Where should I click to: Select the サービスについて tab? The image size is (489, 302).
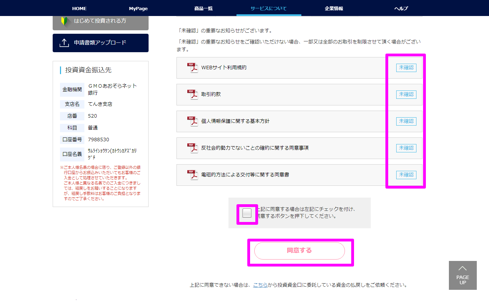269,8
